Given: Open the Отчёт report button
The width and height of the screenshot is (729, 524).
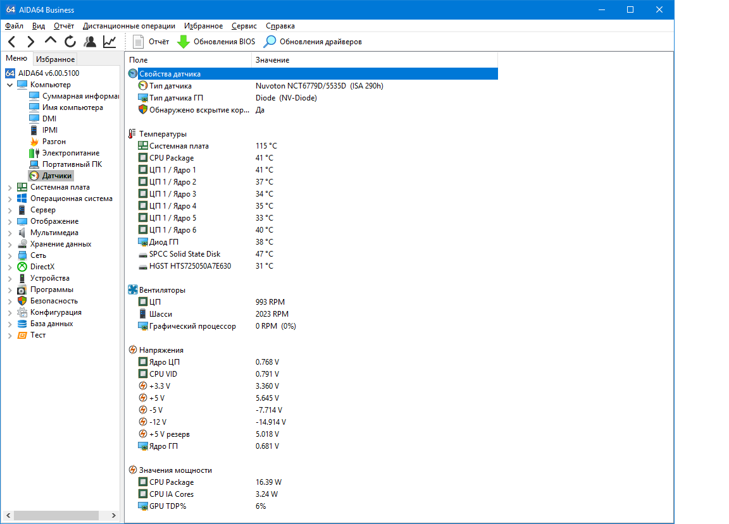Looking at the screenshot, I should point(152,42).
